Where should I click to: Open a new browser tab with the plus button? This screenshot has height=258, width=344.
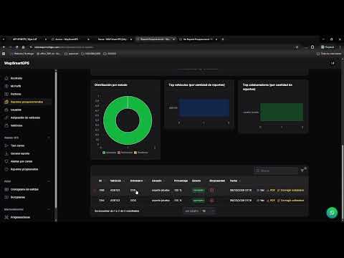pyautogui.click(x=223, y=39)
